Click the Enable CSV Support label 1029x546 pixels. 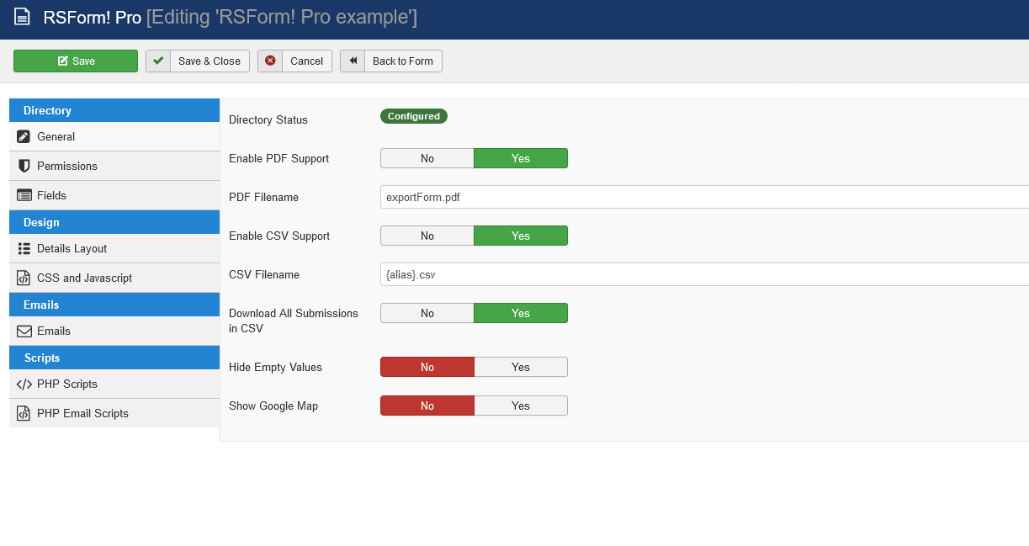coord(279,236)
